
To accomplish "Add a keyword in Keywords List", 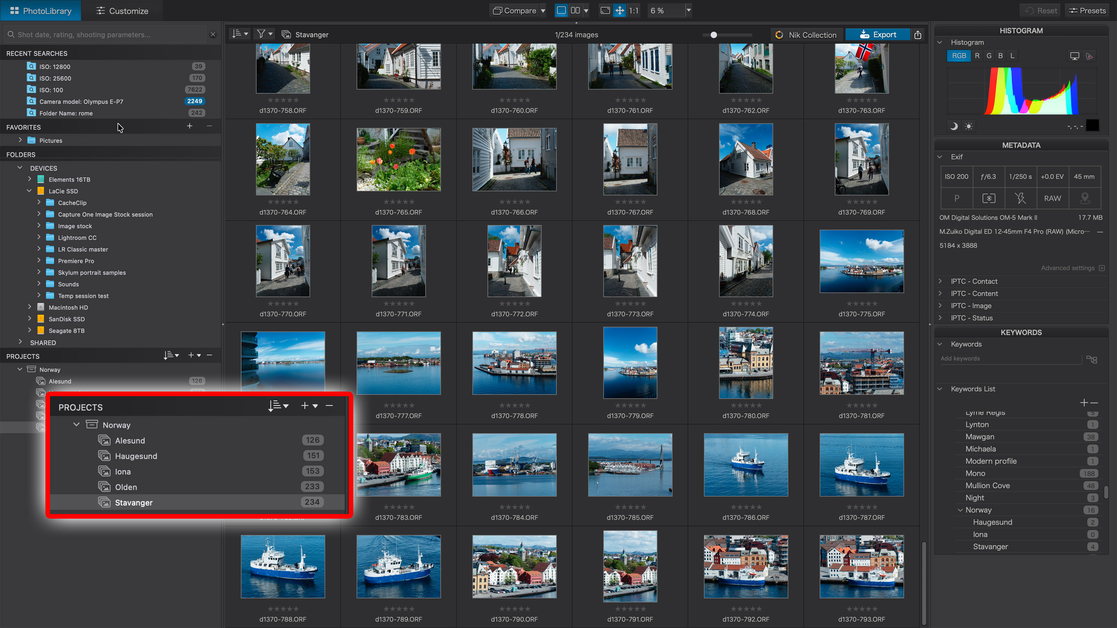I will [x=1084, y=403].
